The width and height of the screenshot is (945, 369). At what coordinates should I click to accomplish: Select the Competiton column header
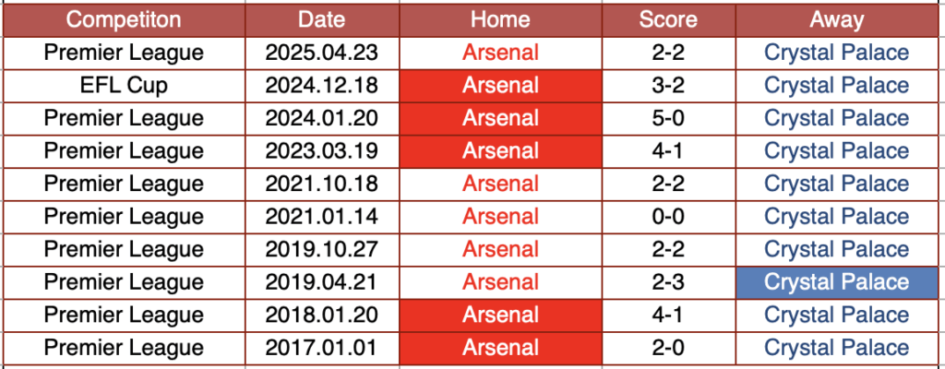(124, 19)
